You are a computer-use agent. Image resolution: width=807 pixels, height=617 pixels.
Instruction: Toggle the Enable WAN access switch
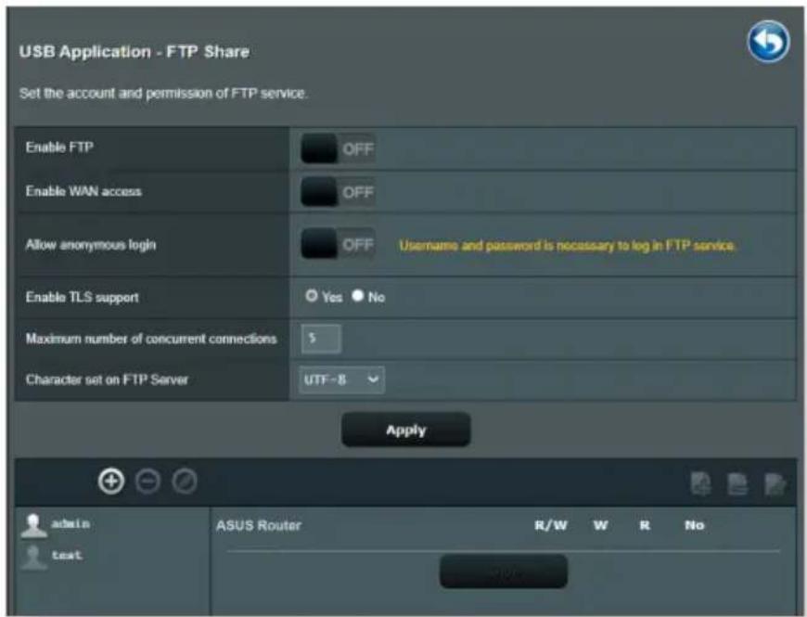click(338, 192)
